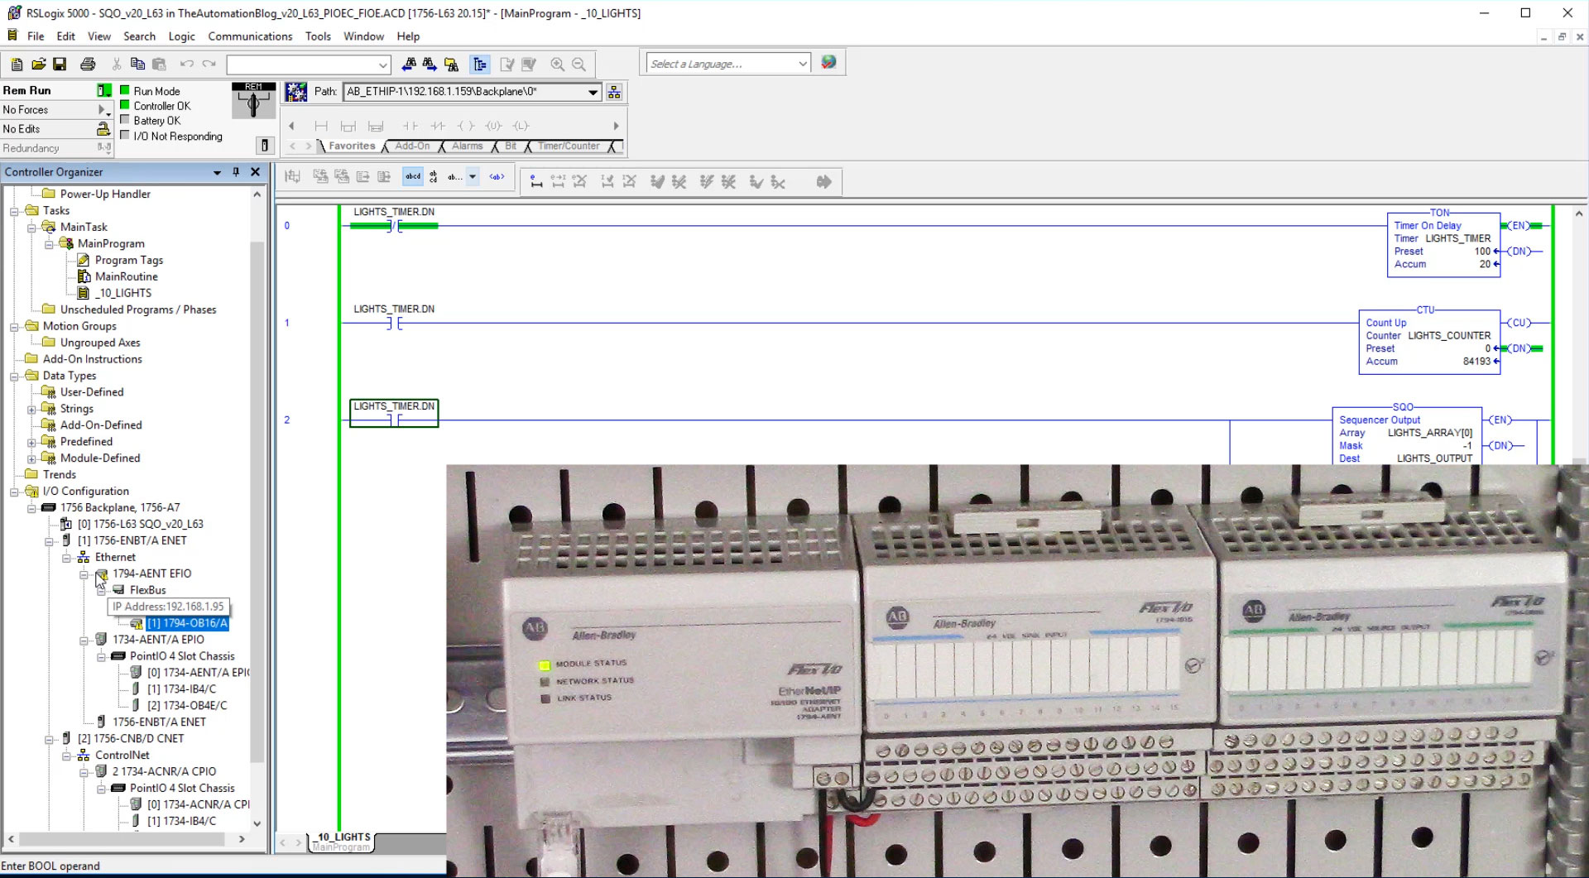
Task: Check the Battery OK status box
Action: [x=126, y=120]
